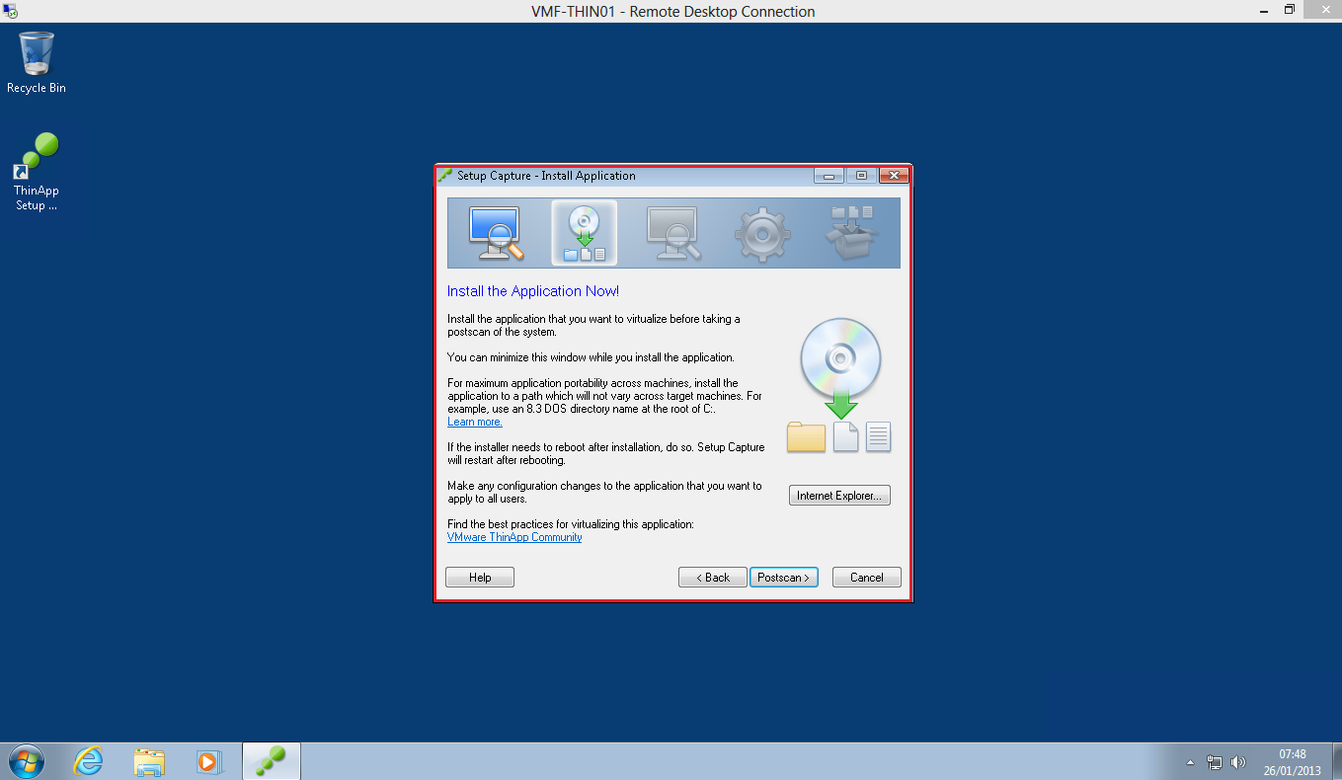Click the Build package box step icon
Screen dimensions: 1342x780
point(851,234)
